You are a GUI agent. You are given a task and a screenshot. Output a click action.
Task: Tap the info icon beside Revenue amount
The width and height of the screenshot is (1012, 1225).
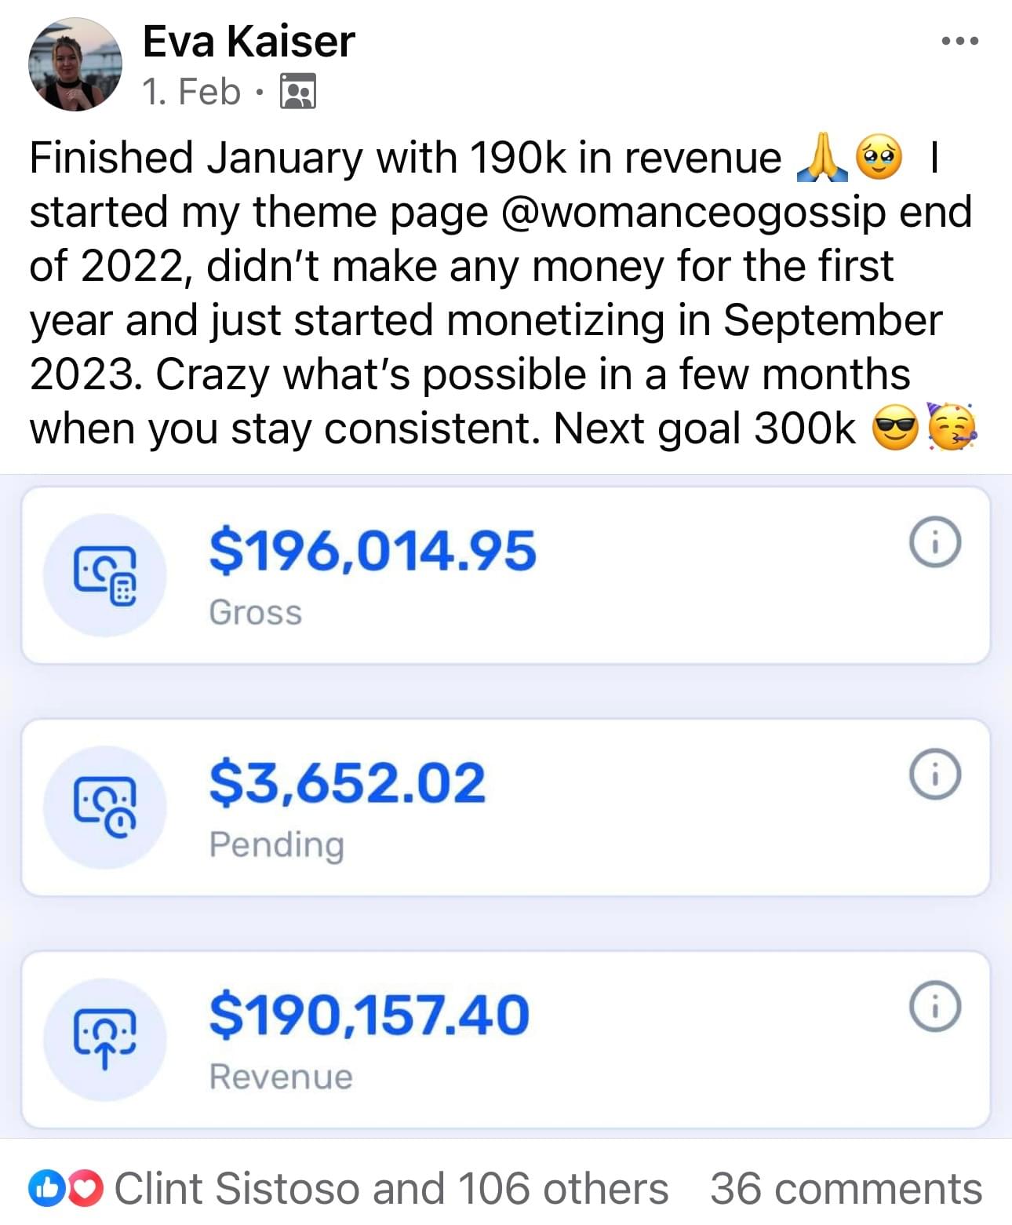[934, 1006]
